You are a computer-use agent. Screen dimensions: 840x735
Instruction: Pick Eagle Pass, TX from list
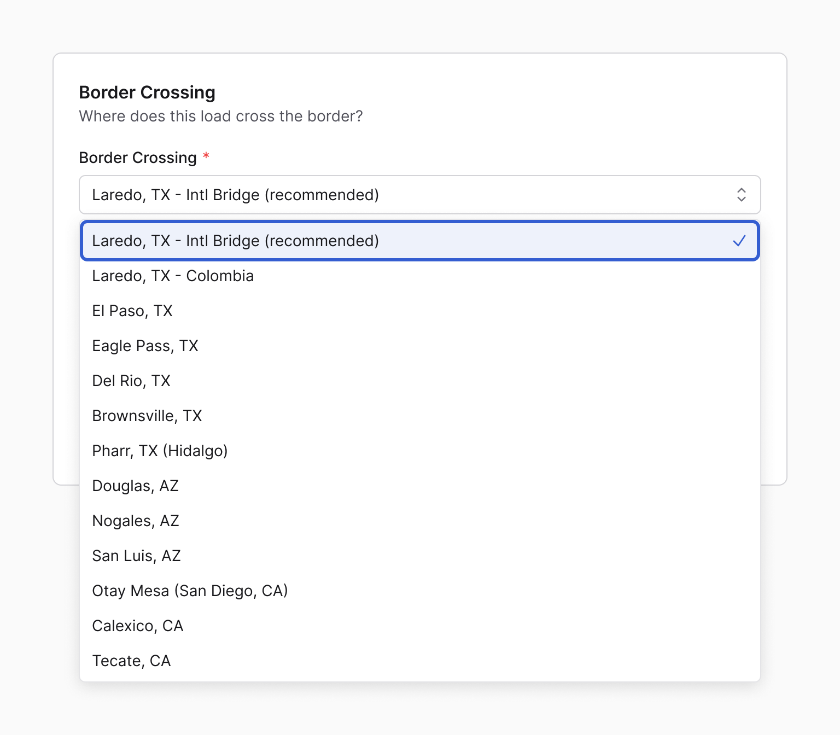pos(419,346)
